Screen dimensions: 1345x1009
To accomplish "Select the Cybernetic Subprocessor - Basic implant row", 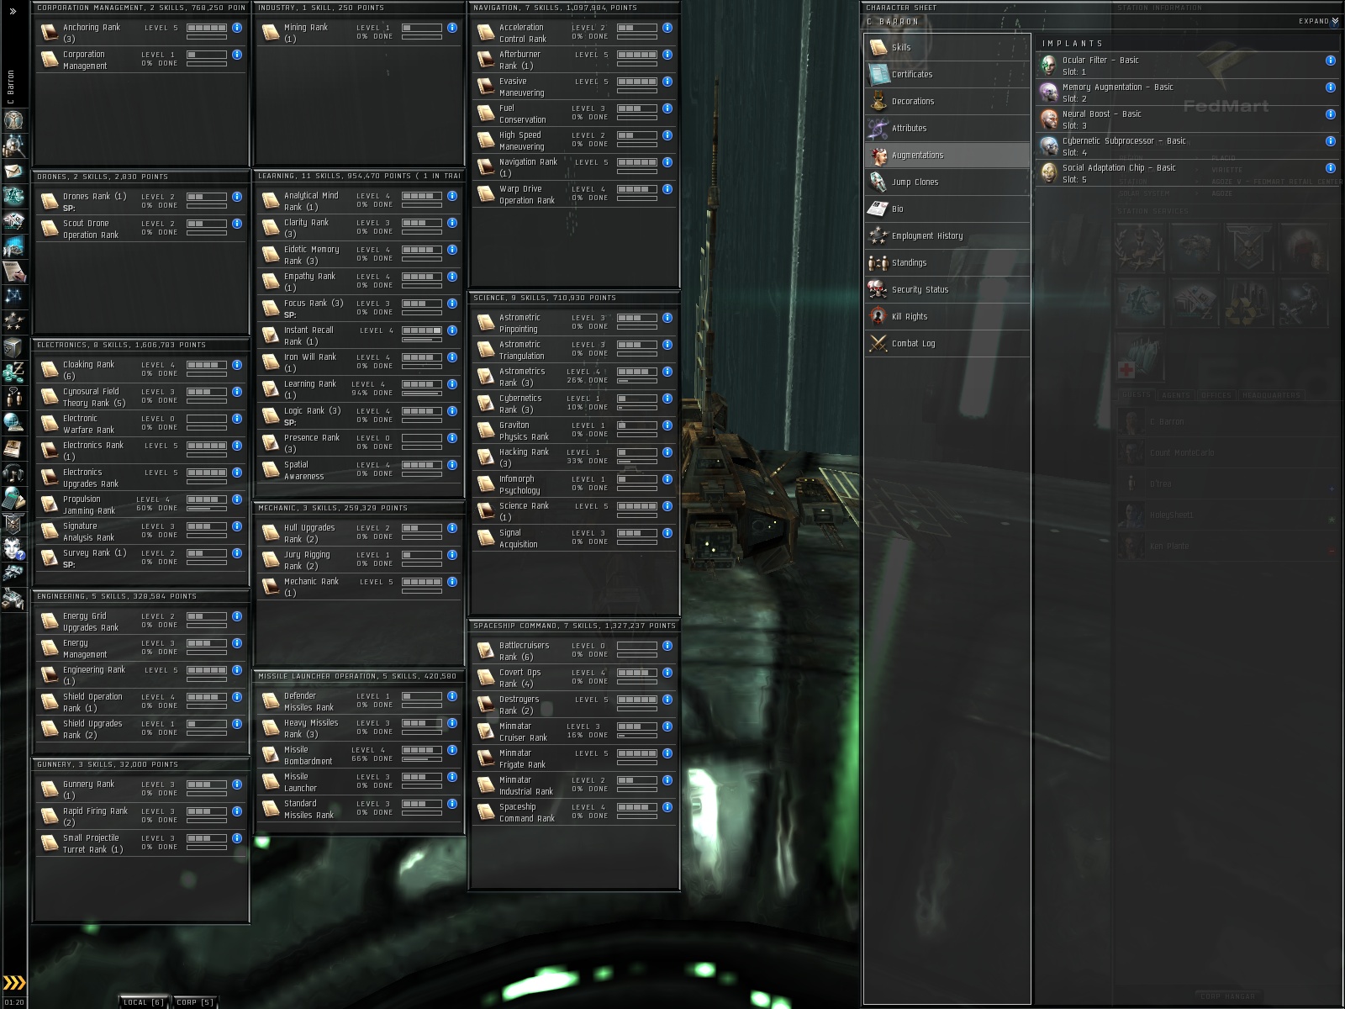I will coord(1189,146).
